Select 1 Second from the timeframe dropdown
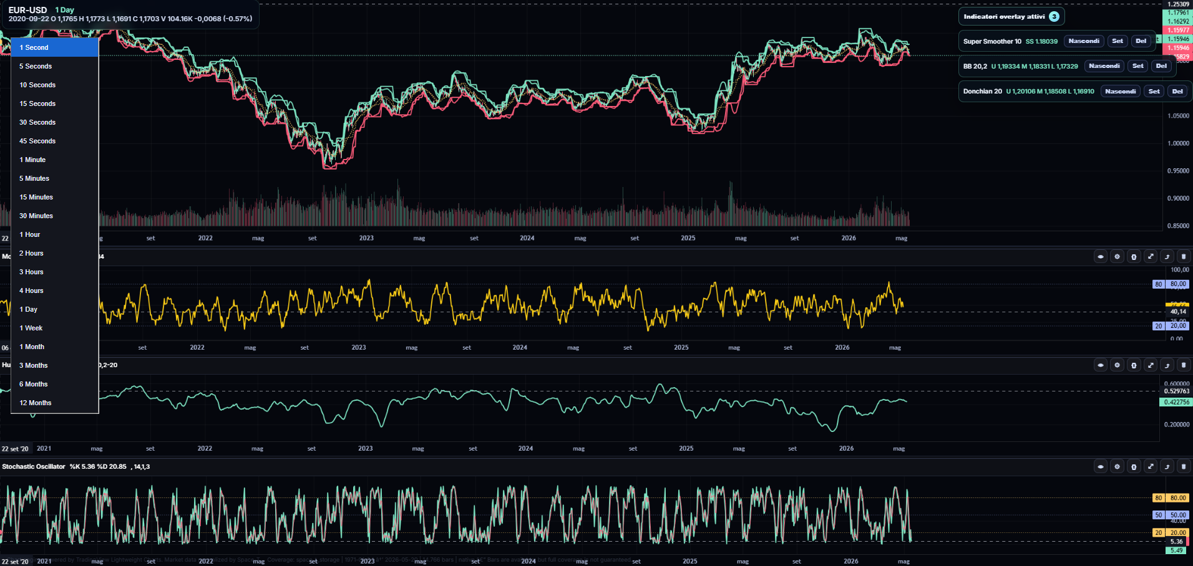Screen dimensions: 1193x566 (x=55, y=47)
